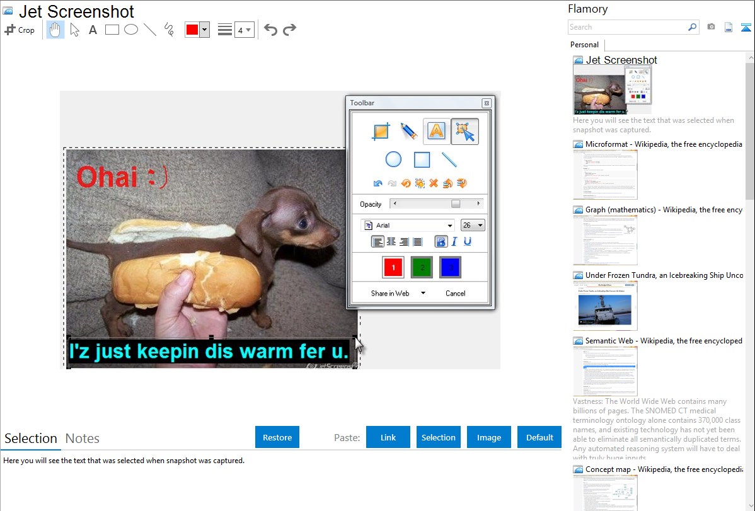Open the Personal tab
Viewport: 755px width, 511px height.
click(584, 45)
